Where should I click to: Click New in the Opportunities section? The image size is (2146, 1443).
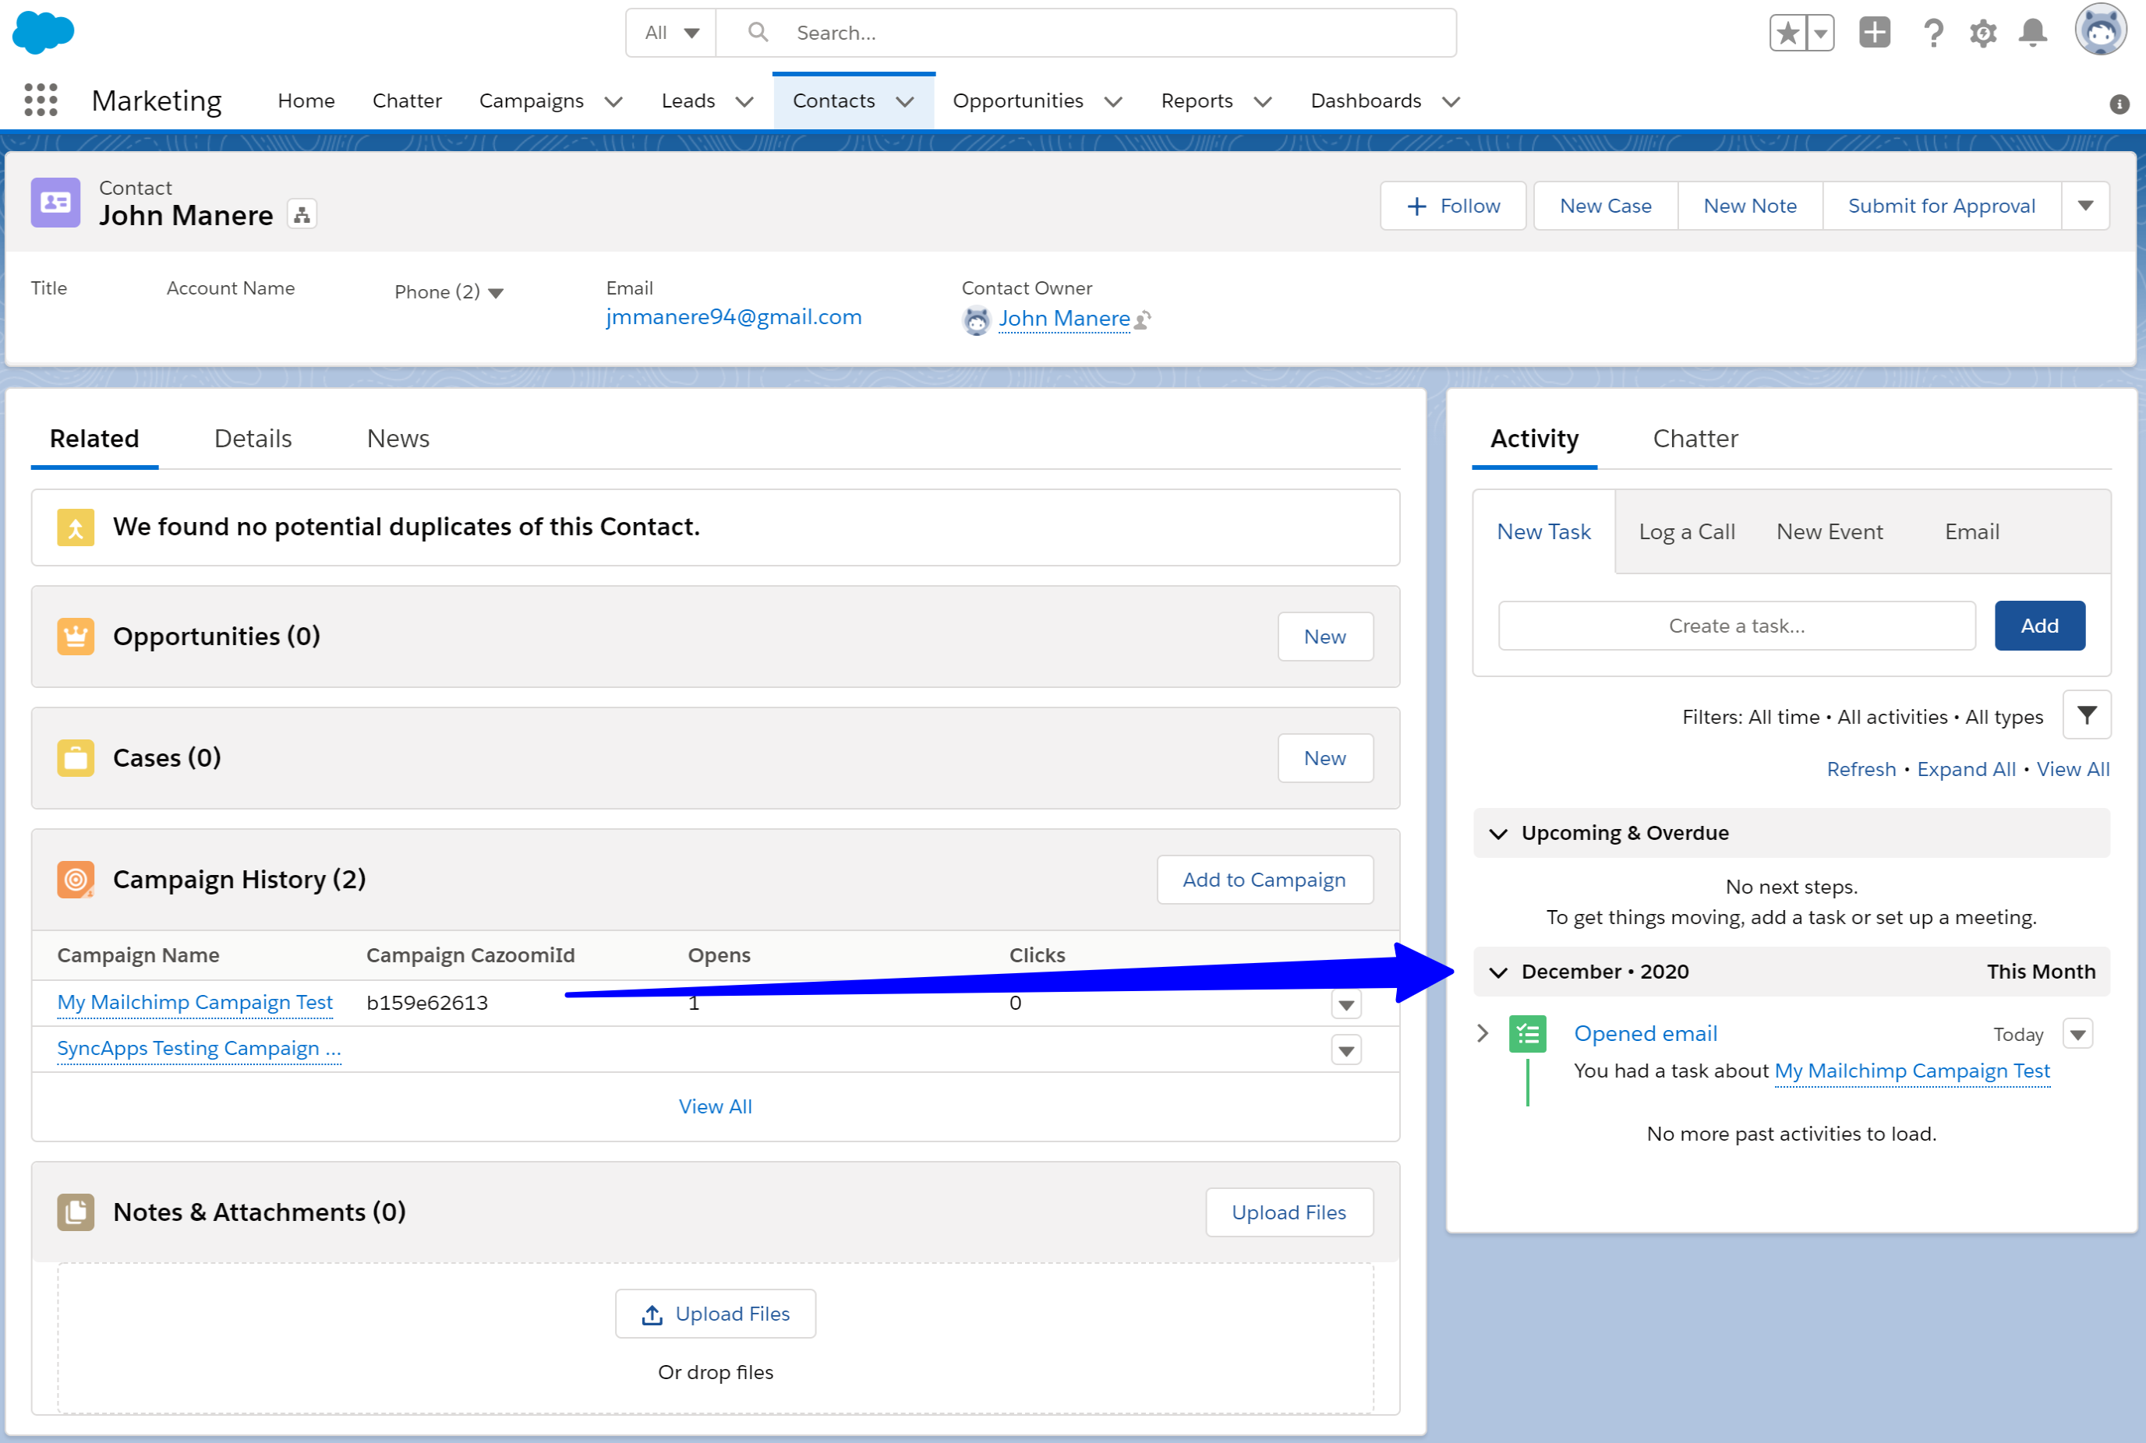tap(1325, 636)
